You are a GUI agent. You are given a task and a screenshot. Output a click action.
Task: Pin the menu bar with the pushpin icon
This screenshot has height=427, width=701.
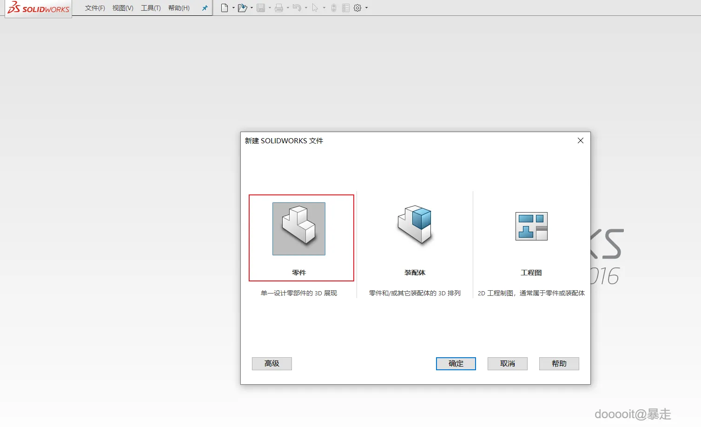[205, 8]
